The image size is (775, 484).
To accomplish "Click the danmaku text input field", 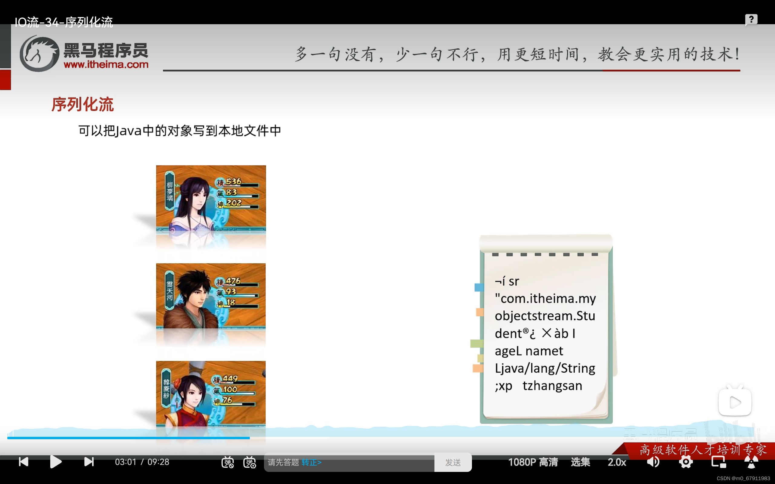I will (x=368, y=462).
